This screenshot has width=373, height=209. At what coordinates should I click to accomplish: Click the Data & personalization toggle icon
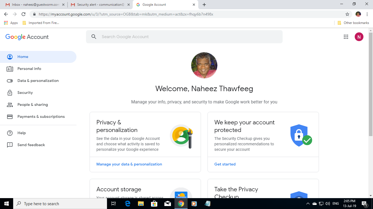10,81
